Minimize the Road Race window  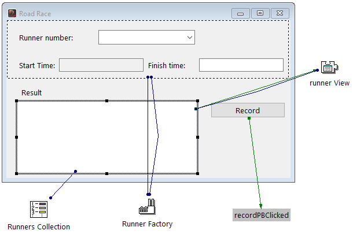[x=240, y=13]
